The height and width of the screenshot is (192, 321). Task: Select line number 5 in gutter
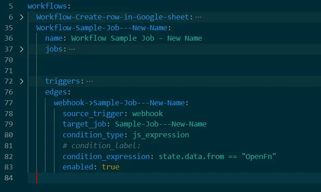(x=10, y=6)
